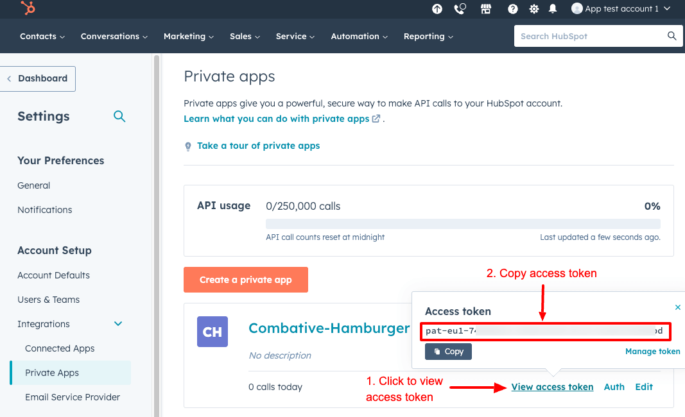Image resolution: width=685 pixels, height=417 pixels.
Task: Open the Conversations menu
Action: (x=114, y=36)
